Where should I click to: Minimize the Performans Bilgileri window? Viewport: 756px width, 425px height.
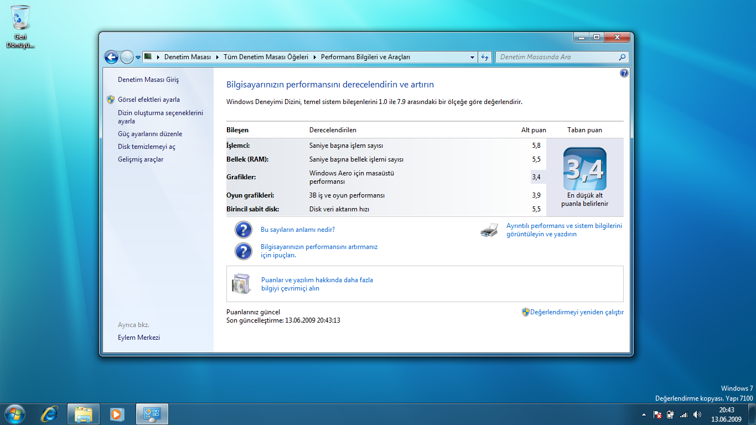(581, 37)
